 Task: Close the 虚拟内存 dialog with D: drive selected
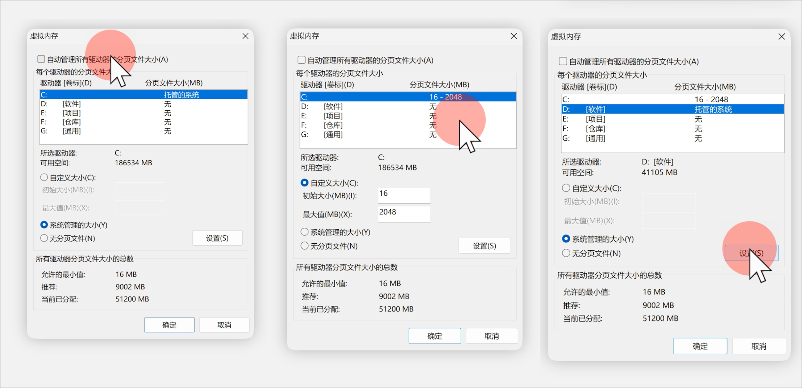[781, 37]
